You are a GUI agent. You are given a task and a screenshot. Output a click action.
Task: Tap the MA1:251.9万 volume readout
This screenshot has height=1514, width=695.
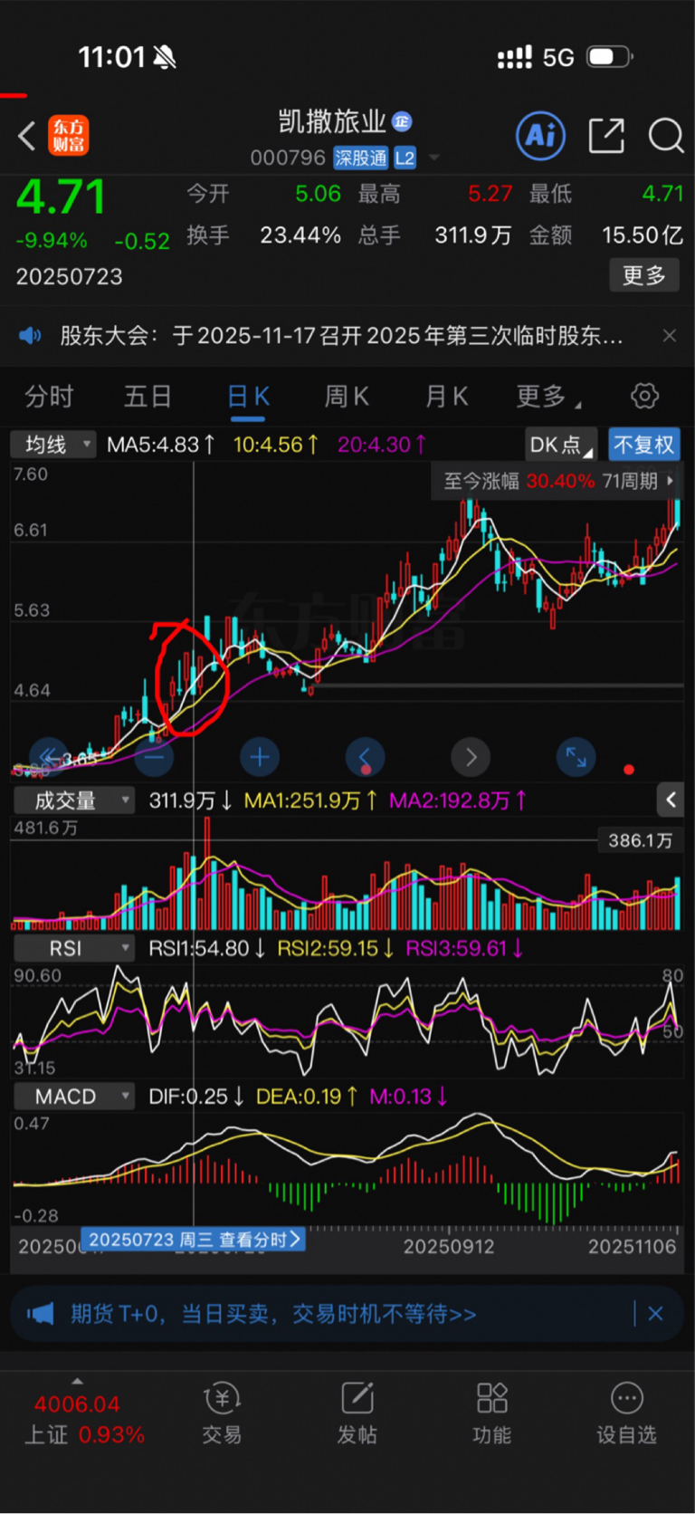(310, 800)
